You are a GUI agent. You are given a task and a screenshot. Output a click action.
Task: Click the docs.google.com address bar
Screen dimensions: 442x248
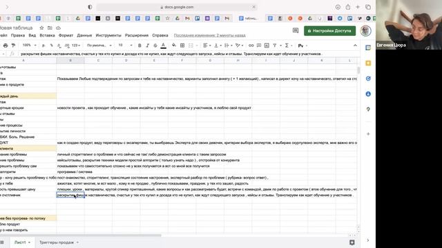[x=177, y=7]
